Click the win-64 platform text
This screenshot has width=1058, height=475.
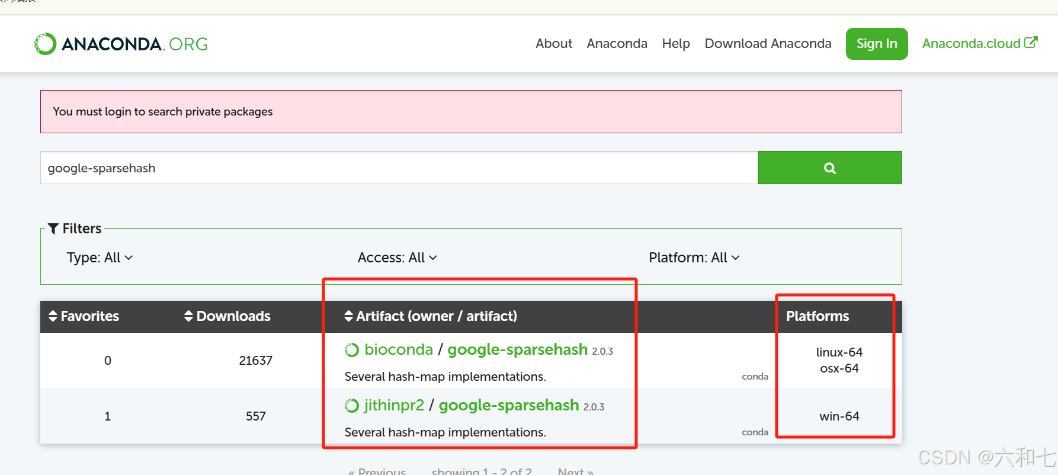click(839, 416)
